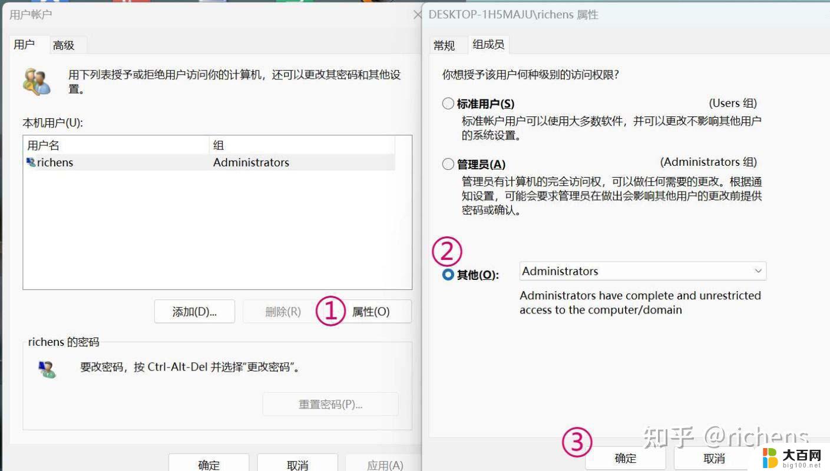
Task: Choose the 管理员(A) radio option
Action: coord(448,165)
